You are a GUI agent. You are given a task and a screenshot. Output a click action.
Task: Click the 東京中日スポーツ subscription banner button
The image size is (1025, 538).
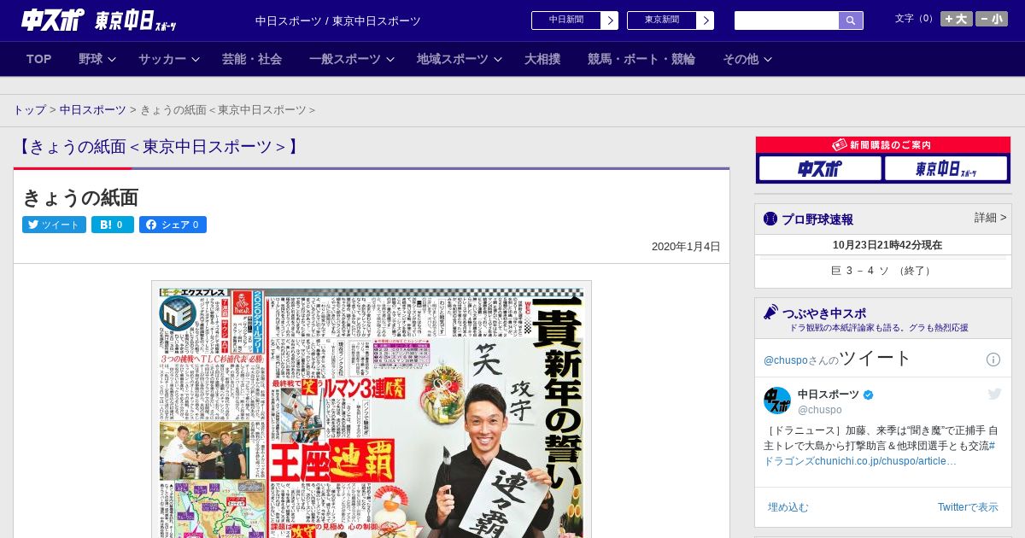[946, 168]
